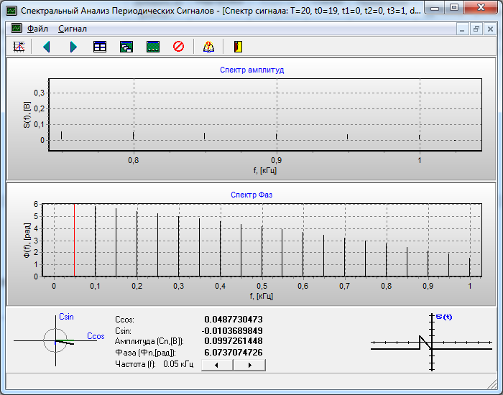
Task: Click the red prohibition circle icon
Action: (x=178, y=47)
